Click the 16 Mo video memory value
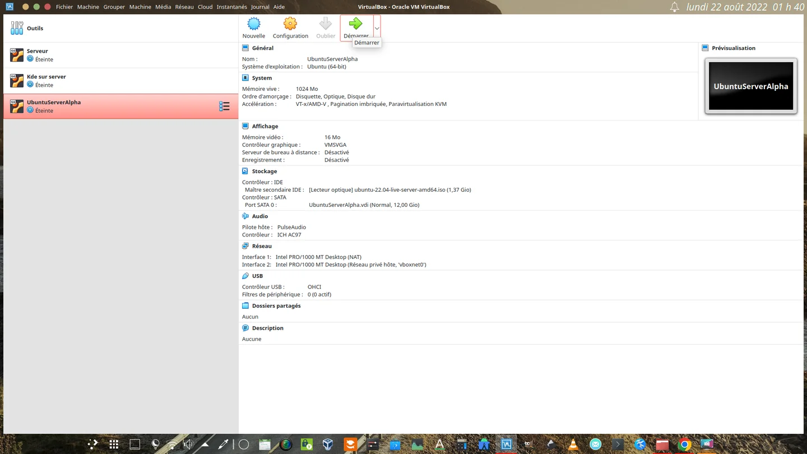807x454 pixels. click(332, 137)
